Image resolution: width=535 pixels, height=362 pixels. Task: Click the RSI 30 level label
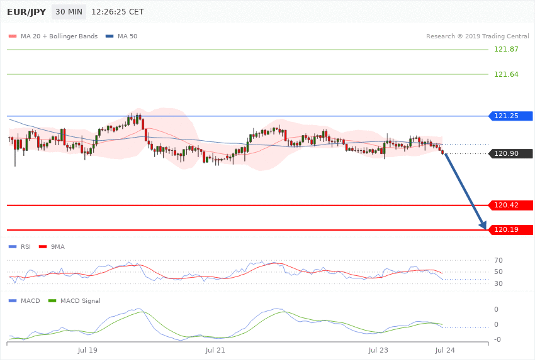[498, 283]
